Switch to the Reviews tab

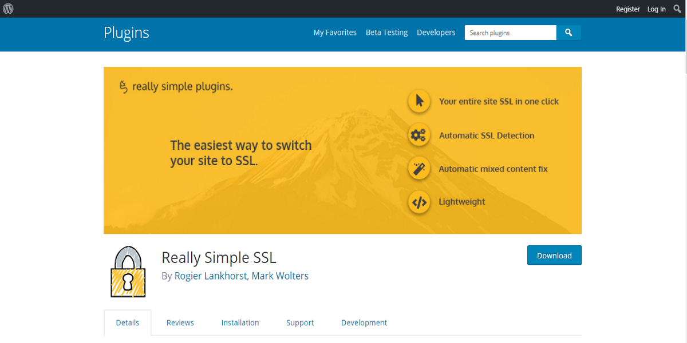tap(180, 322)
